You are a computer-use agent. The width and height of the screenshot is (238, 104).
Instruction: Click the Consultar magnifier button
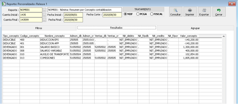click(175, 12)
